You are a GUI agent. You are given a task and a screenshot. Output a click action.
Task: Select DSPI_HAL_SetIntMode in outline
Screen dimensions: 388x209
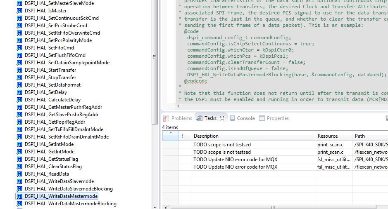(49, 144)
